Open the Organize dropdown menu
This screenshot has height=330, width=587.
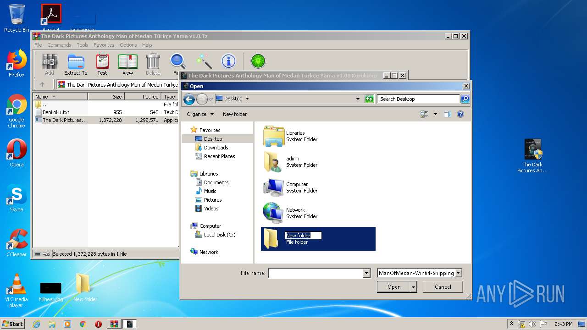pos(200,114)
